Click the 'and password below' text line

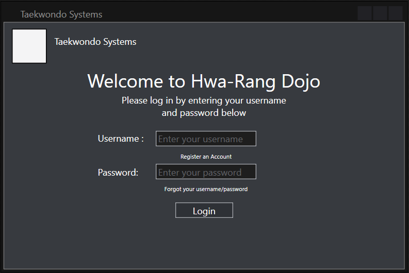click(204, 113)
